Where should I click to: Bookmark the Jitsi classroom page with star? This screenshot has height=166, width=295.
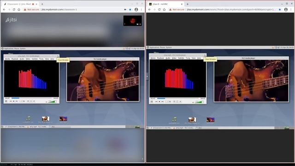tap(130, 9)
